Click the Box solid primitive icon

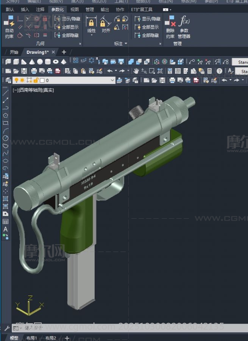tap(16, 61)
